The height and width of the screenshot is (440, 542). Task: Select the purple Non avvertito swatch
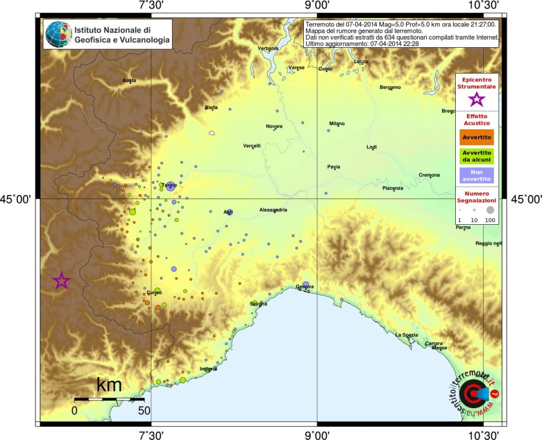(x=477, y=175)
